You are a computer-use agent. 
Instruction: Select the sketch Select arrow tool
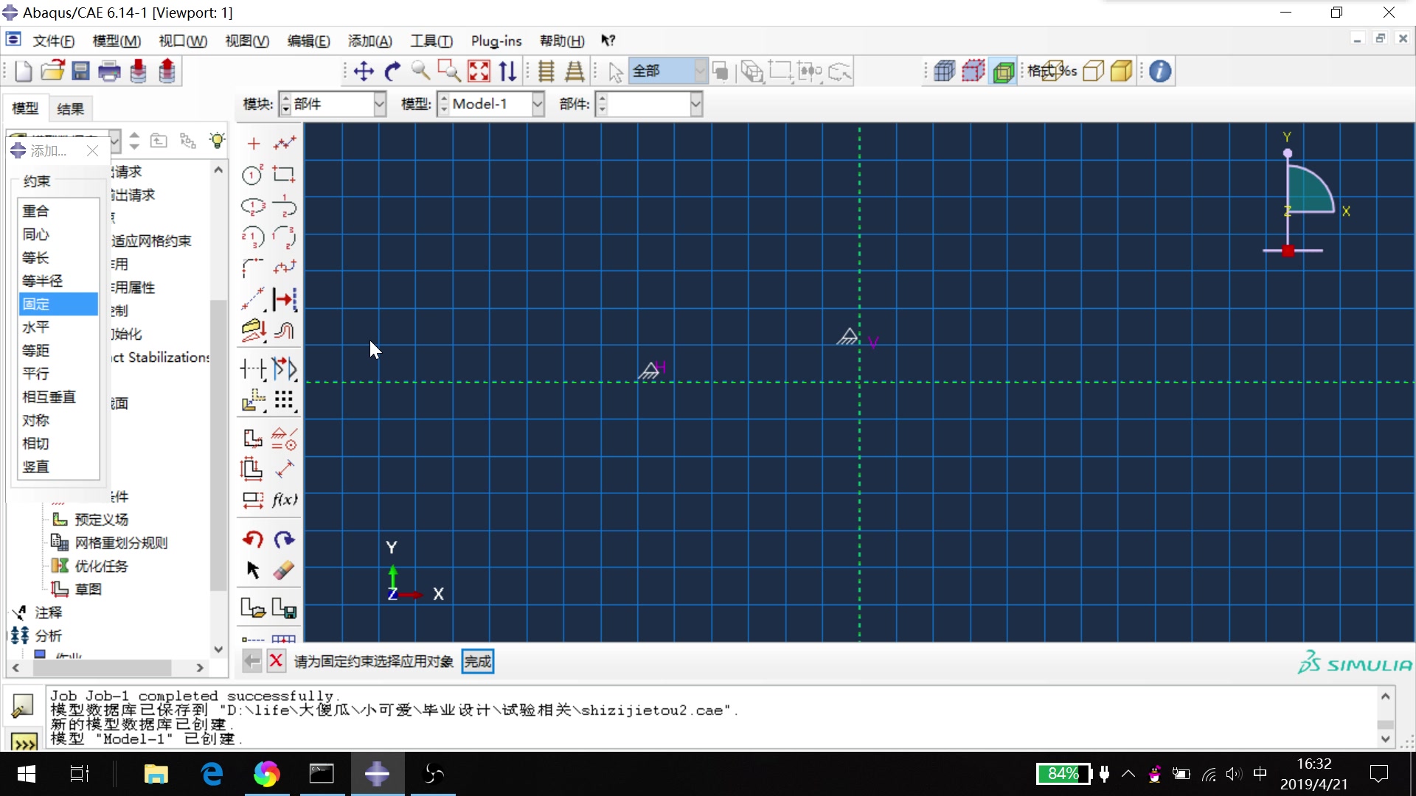click(x=253, y=570)
